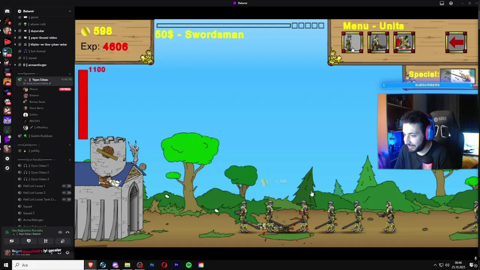Open the yayın-öncesi-video channel

(x=44, y=37)
